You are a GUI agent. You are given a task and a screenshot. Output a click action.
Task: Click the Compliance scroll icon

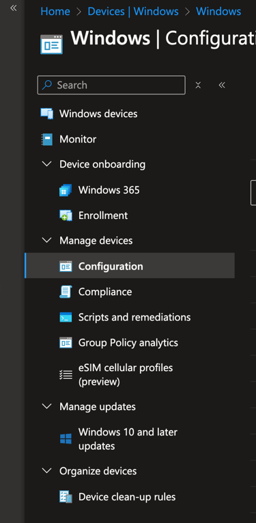pyautogui.click(x=66, y=292)
